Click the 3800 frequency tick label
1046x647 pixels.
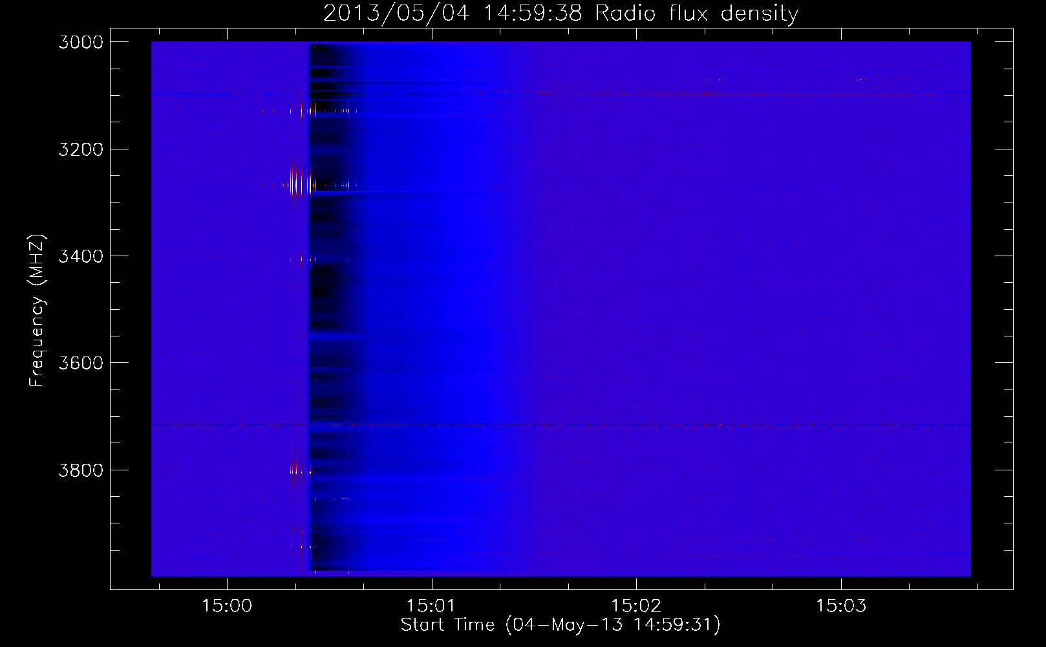pyautogui.click(x=81, y=470)
